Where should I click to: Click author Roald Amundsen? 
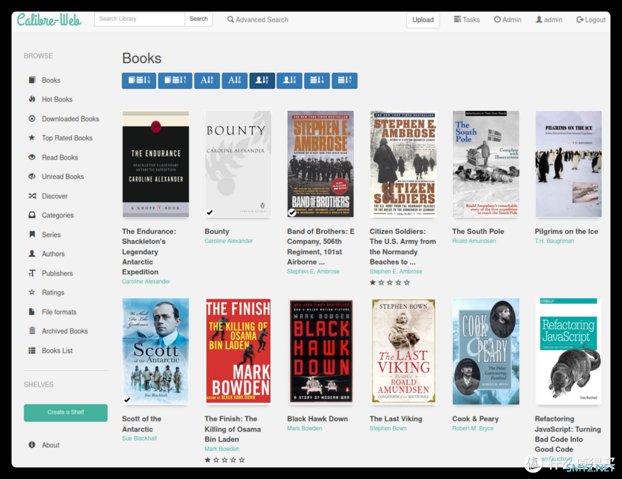click(x=474, y=241)
